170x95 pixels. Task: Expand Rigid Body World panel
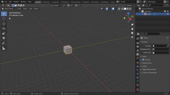click(149, 69)
